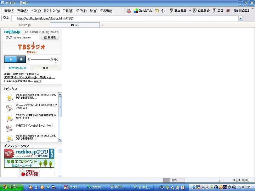Open the iPhoneアプリv1.2.1 topic
This screenshot has width=255, height=191.
point(36,106)
